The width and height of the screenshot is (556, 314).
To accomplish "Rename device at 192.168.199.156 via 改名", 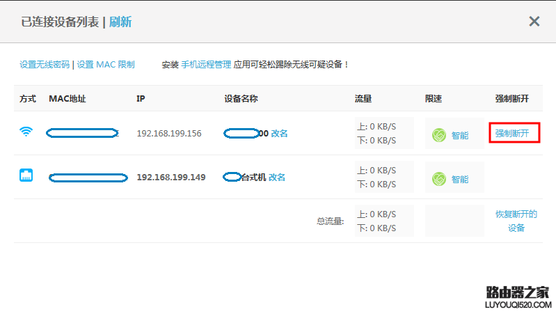I will (280, 134).
